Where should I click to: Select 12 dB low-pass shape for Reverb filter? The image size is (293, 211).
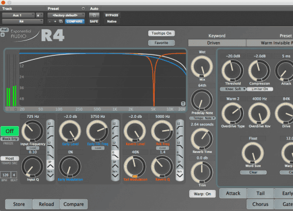[179, 145]
